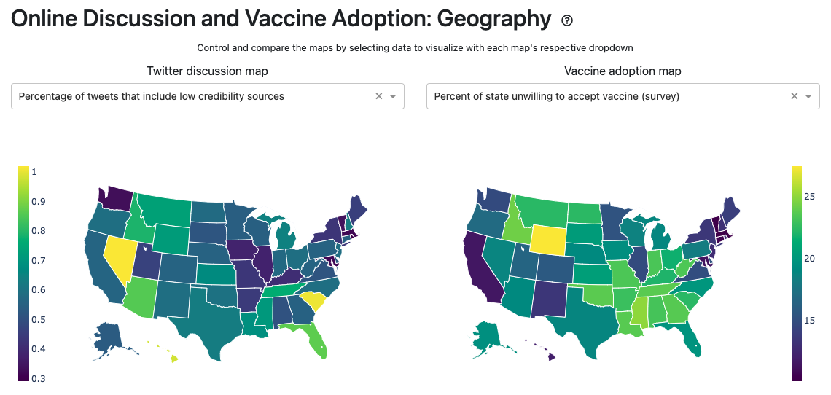The height and width of the screenshot is (395, 831).
Task: Click the vaccine map color scale bar
Action: [797, 273]
